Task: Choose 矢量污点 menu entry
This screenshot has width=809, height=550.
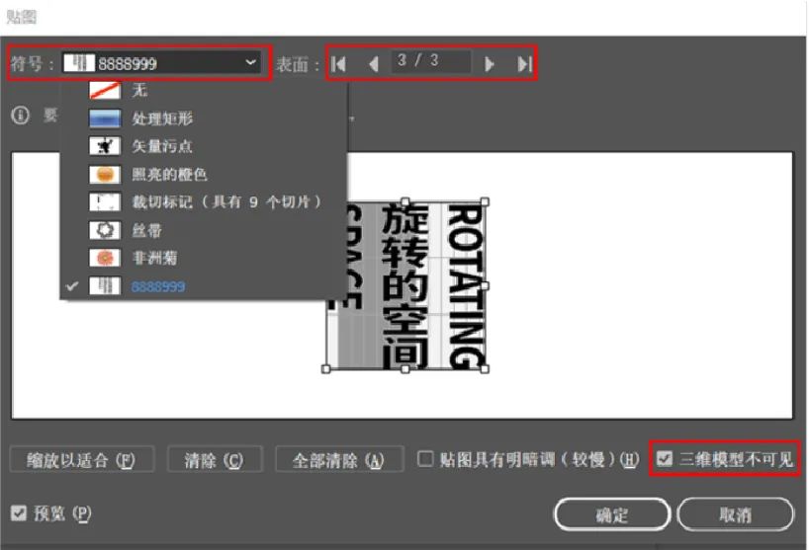Action: coord(162,146)
